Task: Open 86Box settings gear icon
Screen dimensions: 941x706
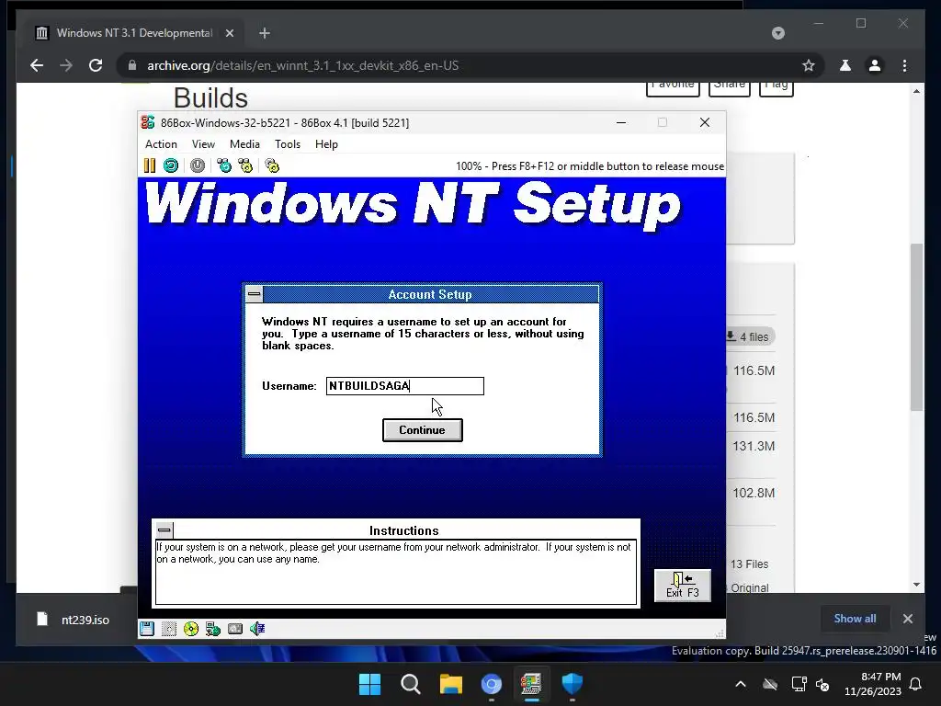Action: pos(272,165)
